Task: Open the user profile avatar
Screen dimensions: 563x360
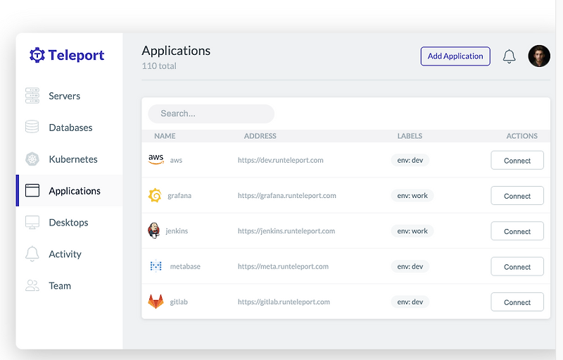Action: (x=539, y=56)
